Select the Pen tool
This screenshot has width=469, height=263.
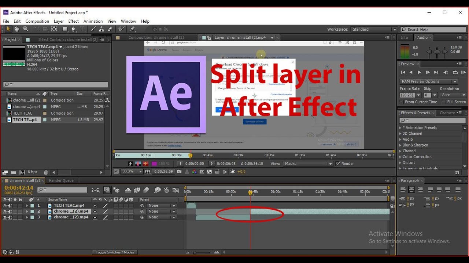74,29
